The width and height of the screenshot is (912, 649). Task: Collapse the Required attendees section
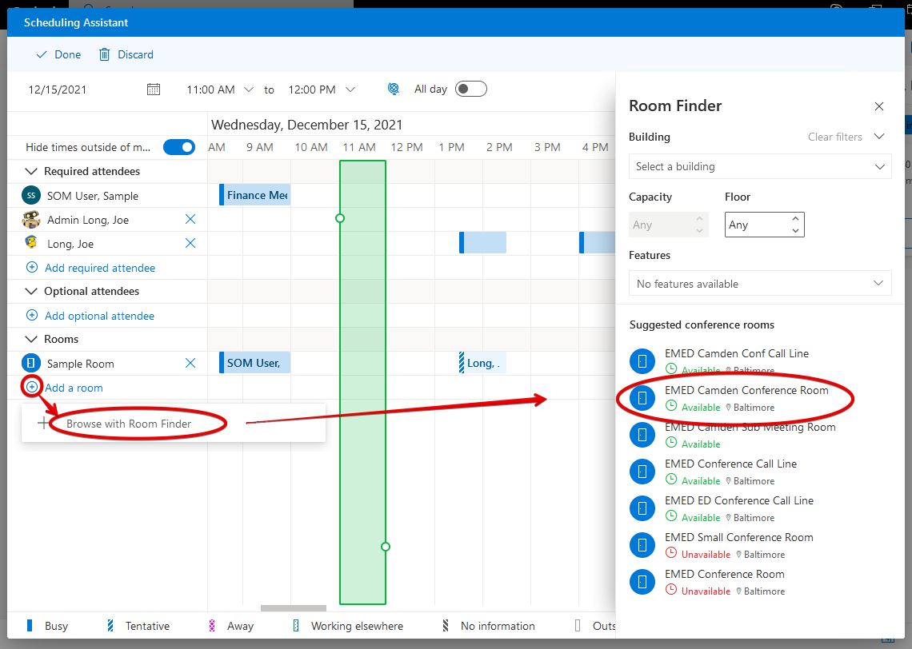32,171
